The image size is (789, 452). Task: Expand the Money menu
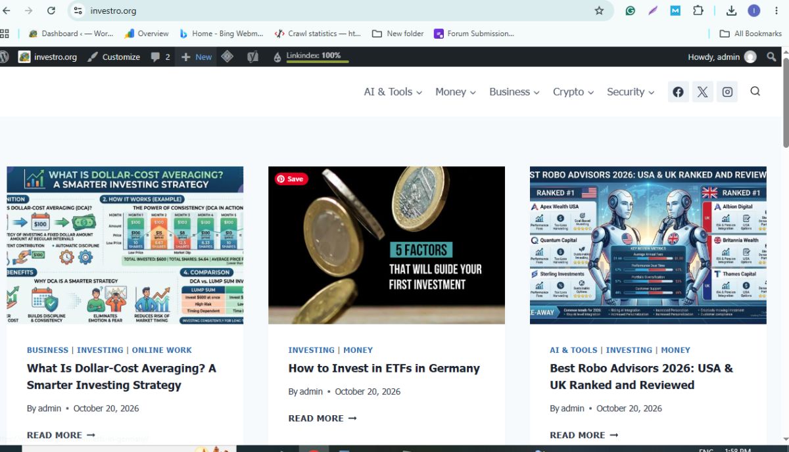tap(456, 92)
